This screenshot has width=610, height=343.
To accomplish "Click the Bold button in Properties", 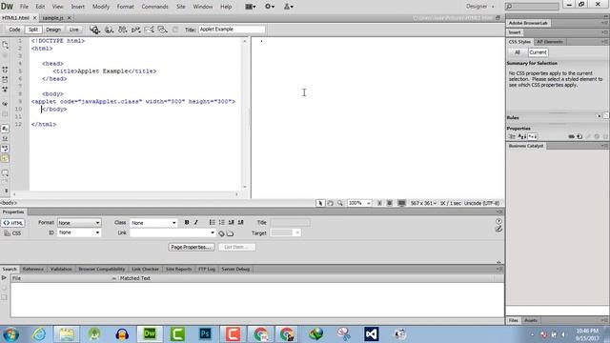I will tap(187, 222).
